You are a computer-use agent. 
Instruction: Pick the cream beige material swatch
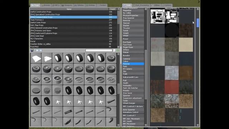(186, 44)
